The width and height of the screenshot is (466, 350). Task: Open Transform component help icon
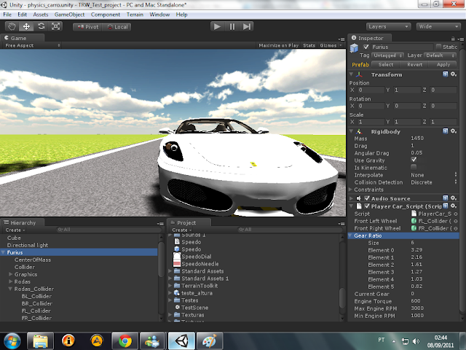pos(445,74)
